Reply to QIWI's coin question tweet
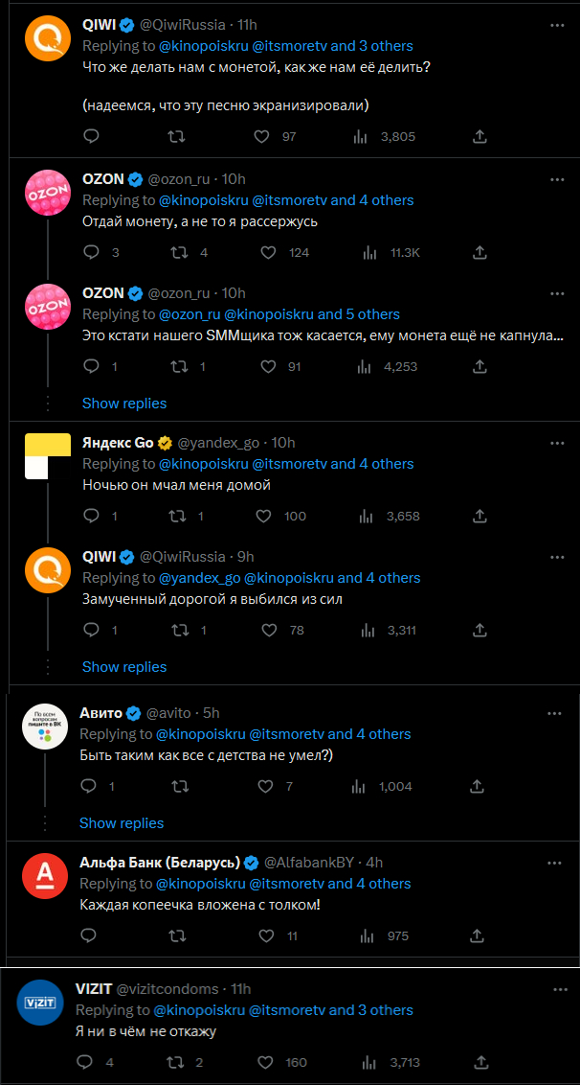 coord(91,136)
